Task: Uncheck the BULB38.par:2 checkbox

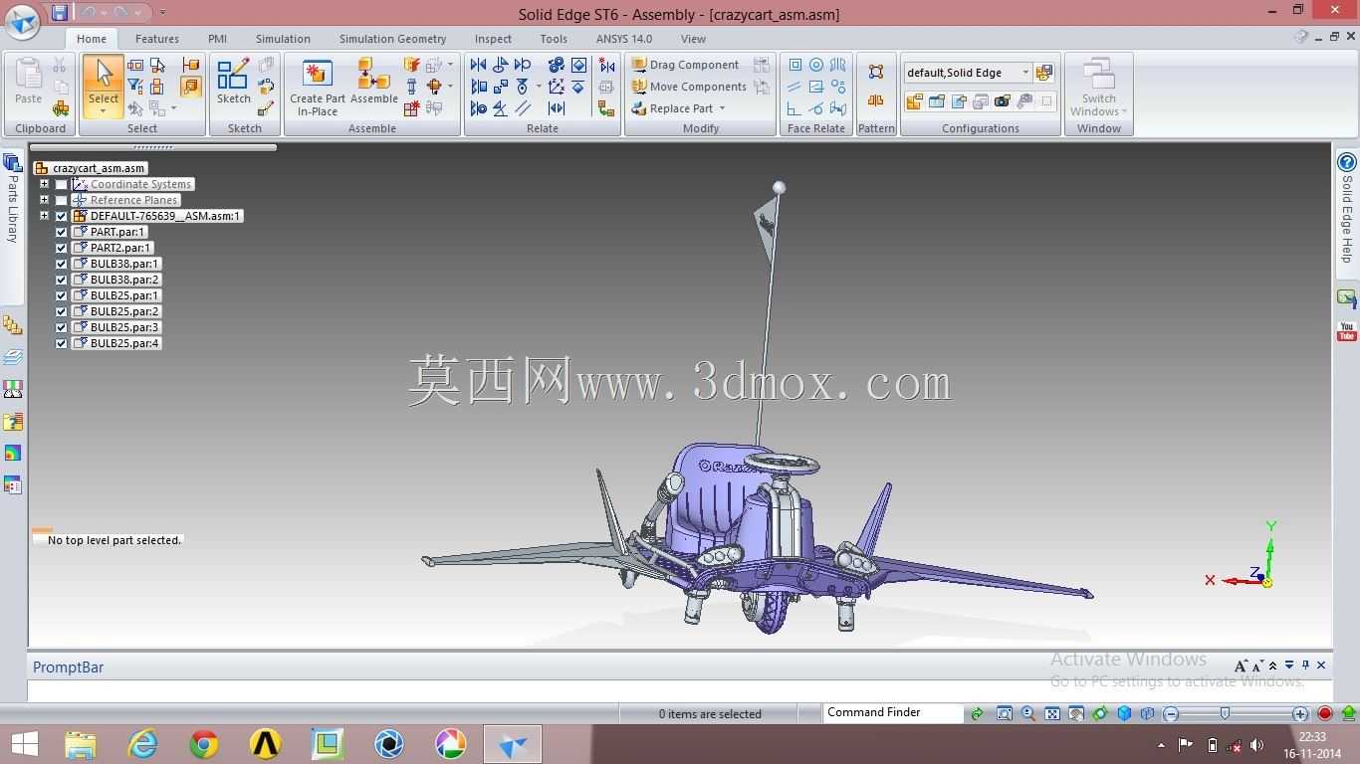Action: point(62,280)
